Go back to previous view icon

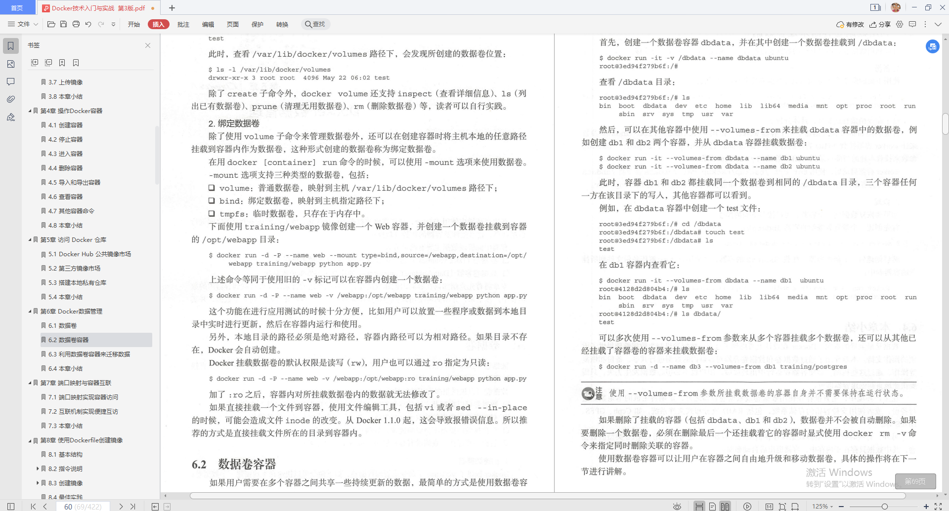(155, 507)
